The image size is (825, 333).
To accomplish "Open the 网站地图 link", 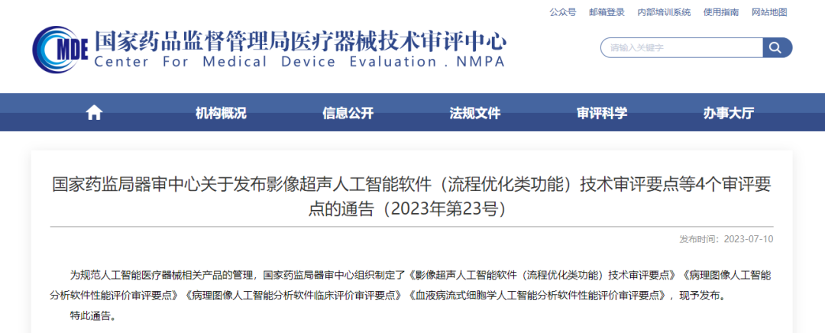I will [768, 12].
